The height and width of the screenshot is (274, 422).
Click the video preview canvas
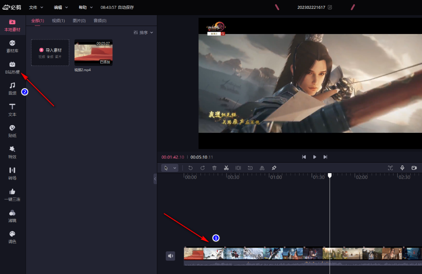pyautogui.click(x=310, y=83)
